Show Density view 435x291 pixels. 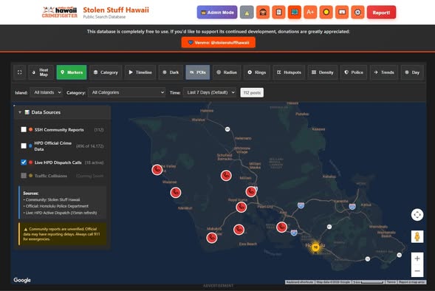coord(323,72)
